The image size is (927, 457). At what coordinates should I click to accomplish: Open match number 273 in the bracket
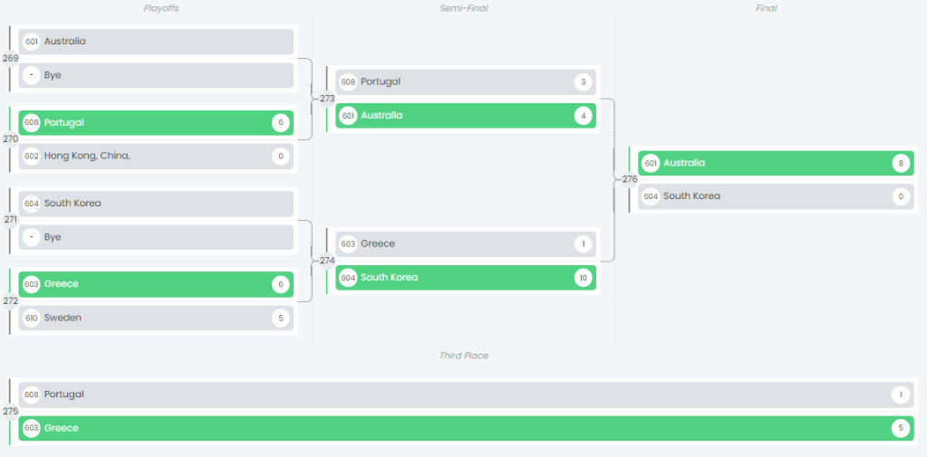(x=327, y=99)
